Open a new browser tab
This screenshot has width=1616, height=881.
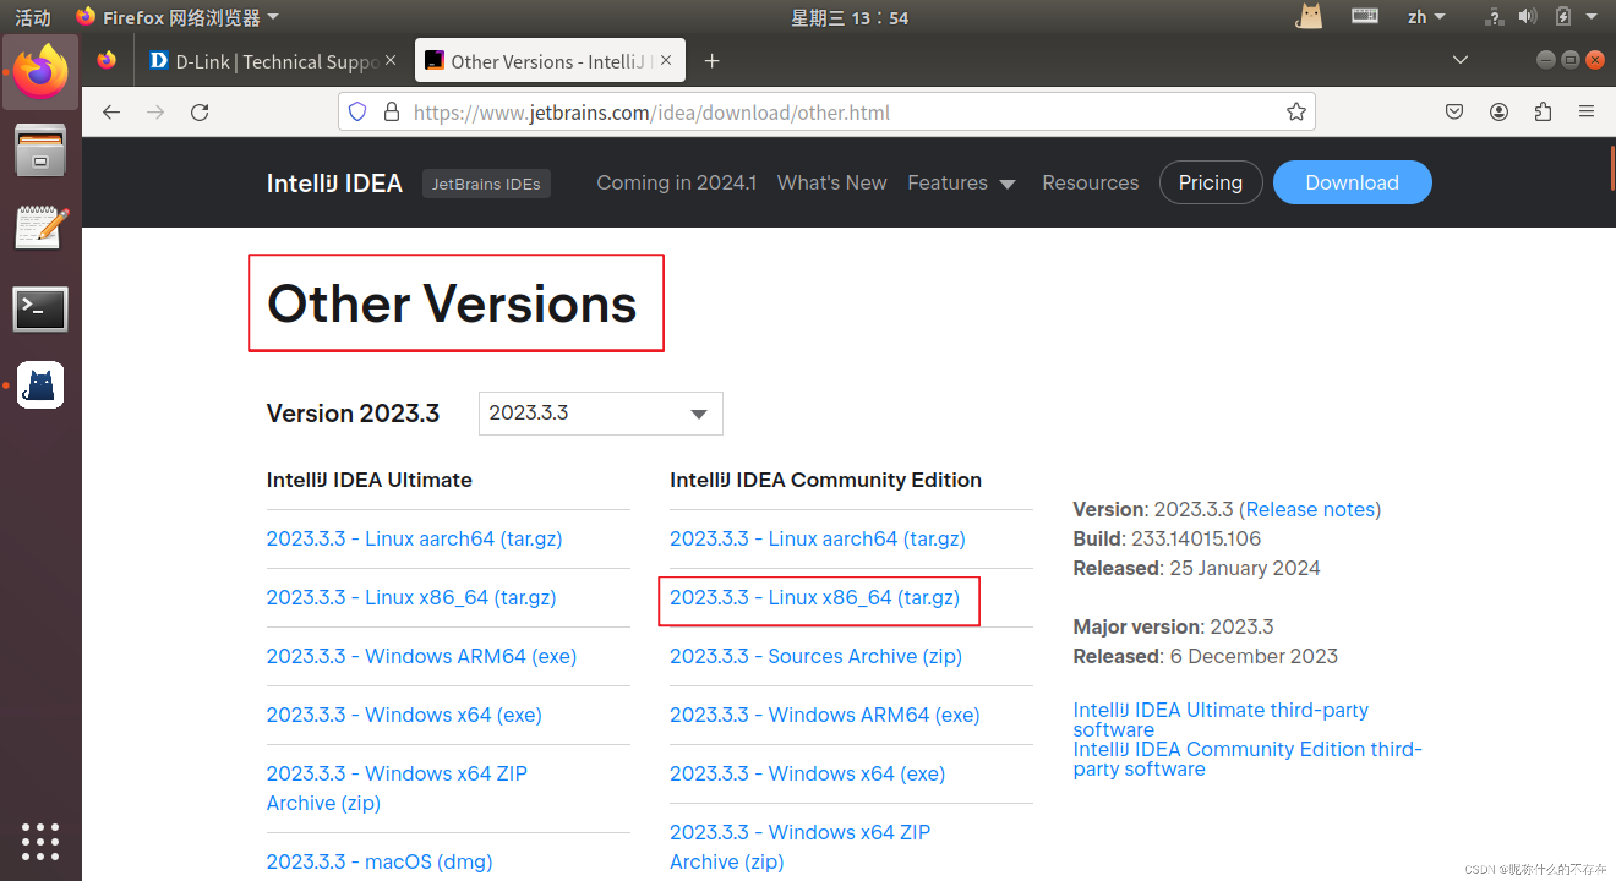point(711,61)
